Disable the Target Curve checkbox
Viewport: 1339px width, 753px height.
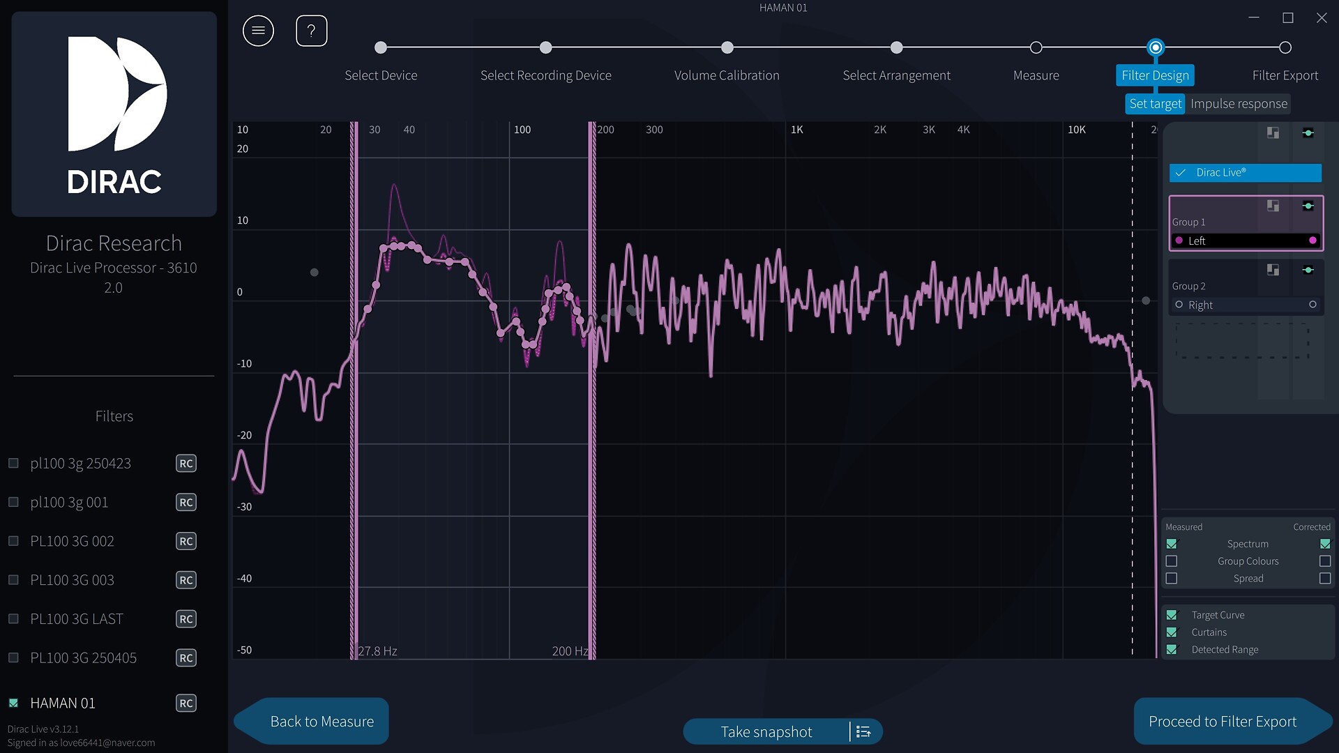(1172, 615)
